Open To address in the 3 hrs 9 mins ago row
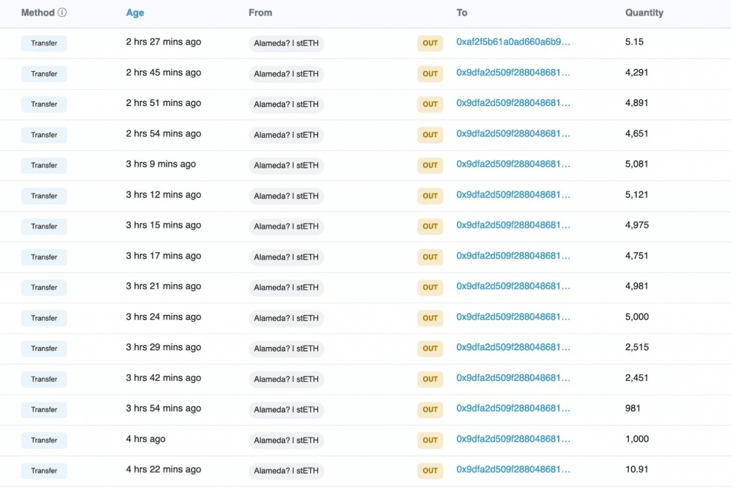This screenshot has height=489, width=737. [513, 164]
